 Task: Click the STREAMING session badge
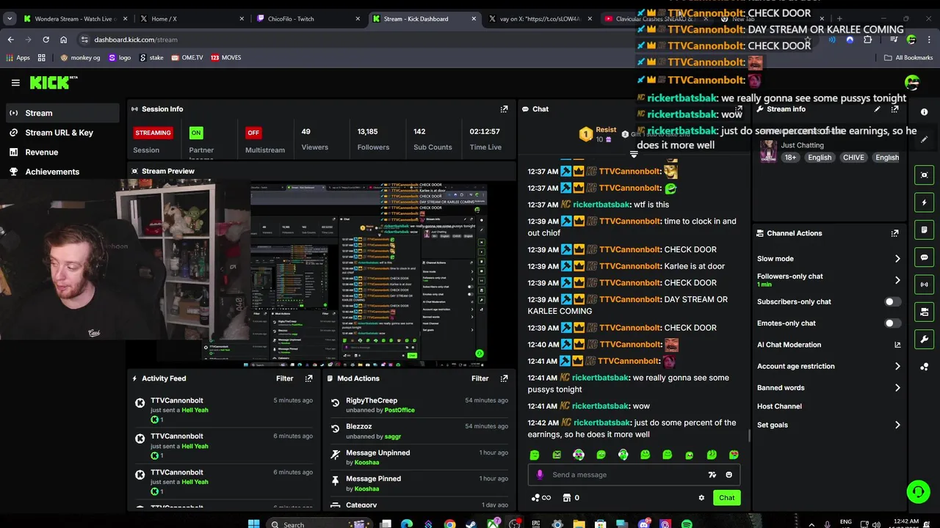pos(153,133)
